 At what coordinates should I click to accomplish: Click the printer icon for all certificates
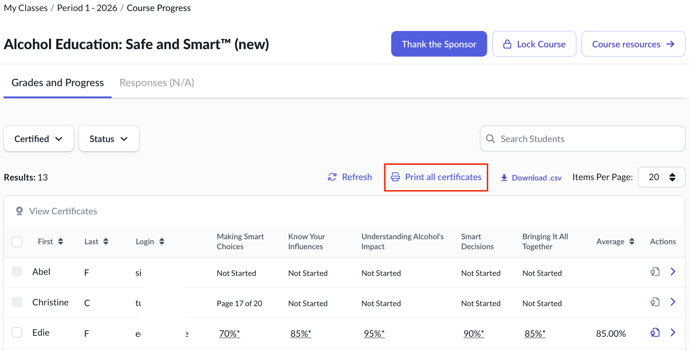pyautogui.click(x=395, y=177)
